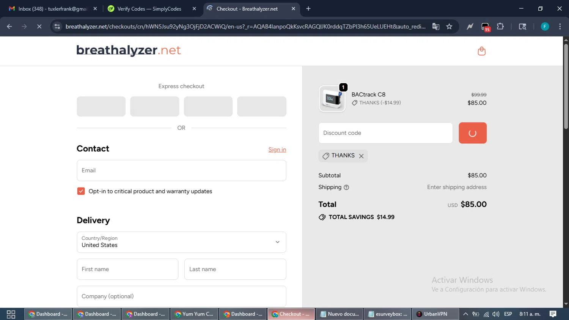Open the Chrome profile avatar F
The width and height of the screenshot is (569, 320).
545,27
